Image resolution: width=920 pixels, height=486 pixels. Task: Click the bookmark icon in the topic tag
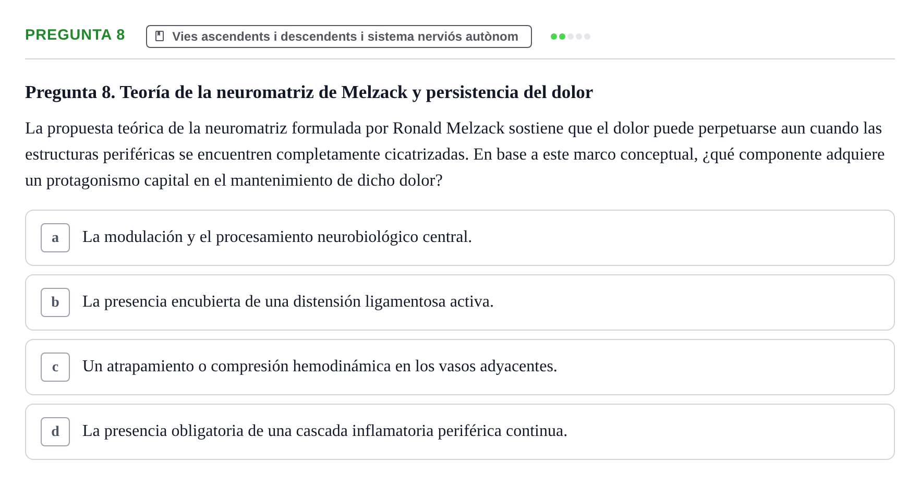pyautogui.click(x=160, y=37)
